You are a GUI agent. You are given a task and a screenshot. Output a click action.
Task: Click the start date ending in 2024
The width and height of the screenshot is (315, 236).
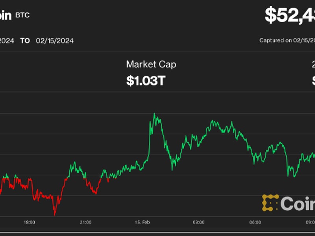click(x=7, y=41)
